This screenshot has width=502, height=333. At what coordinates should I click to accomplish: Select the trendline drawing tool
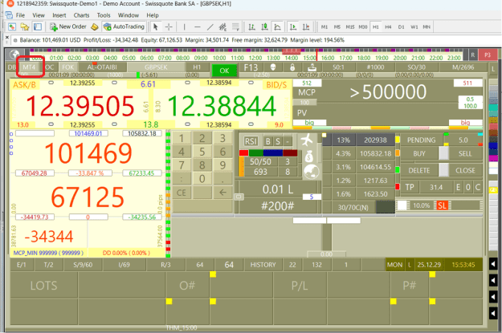click(210, 26)
